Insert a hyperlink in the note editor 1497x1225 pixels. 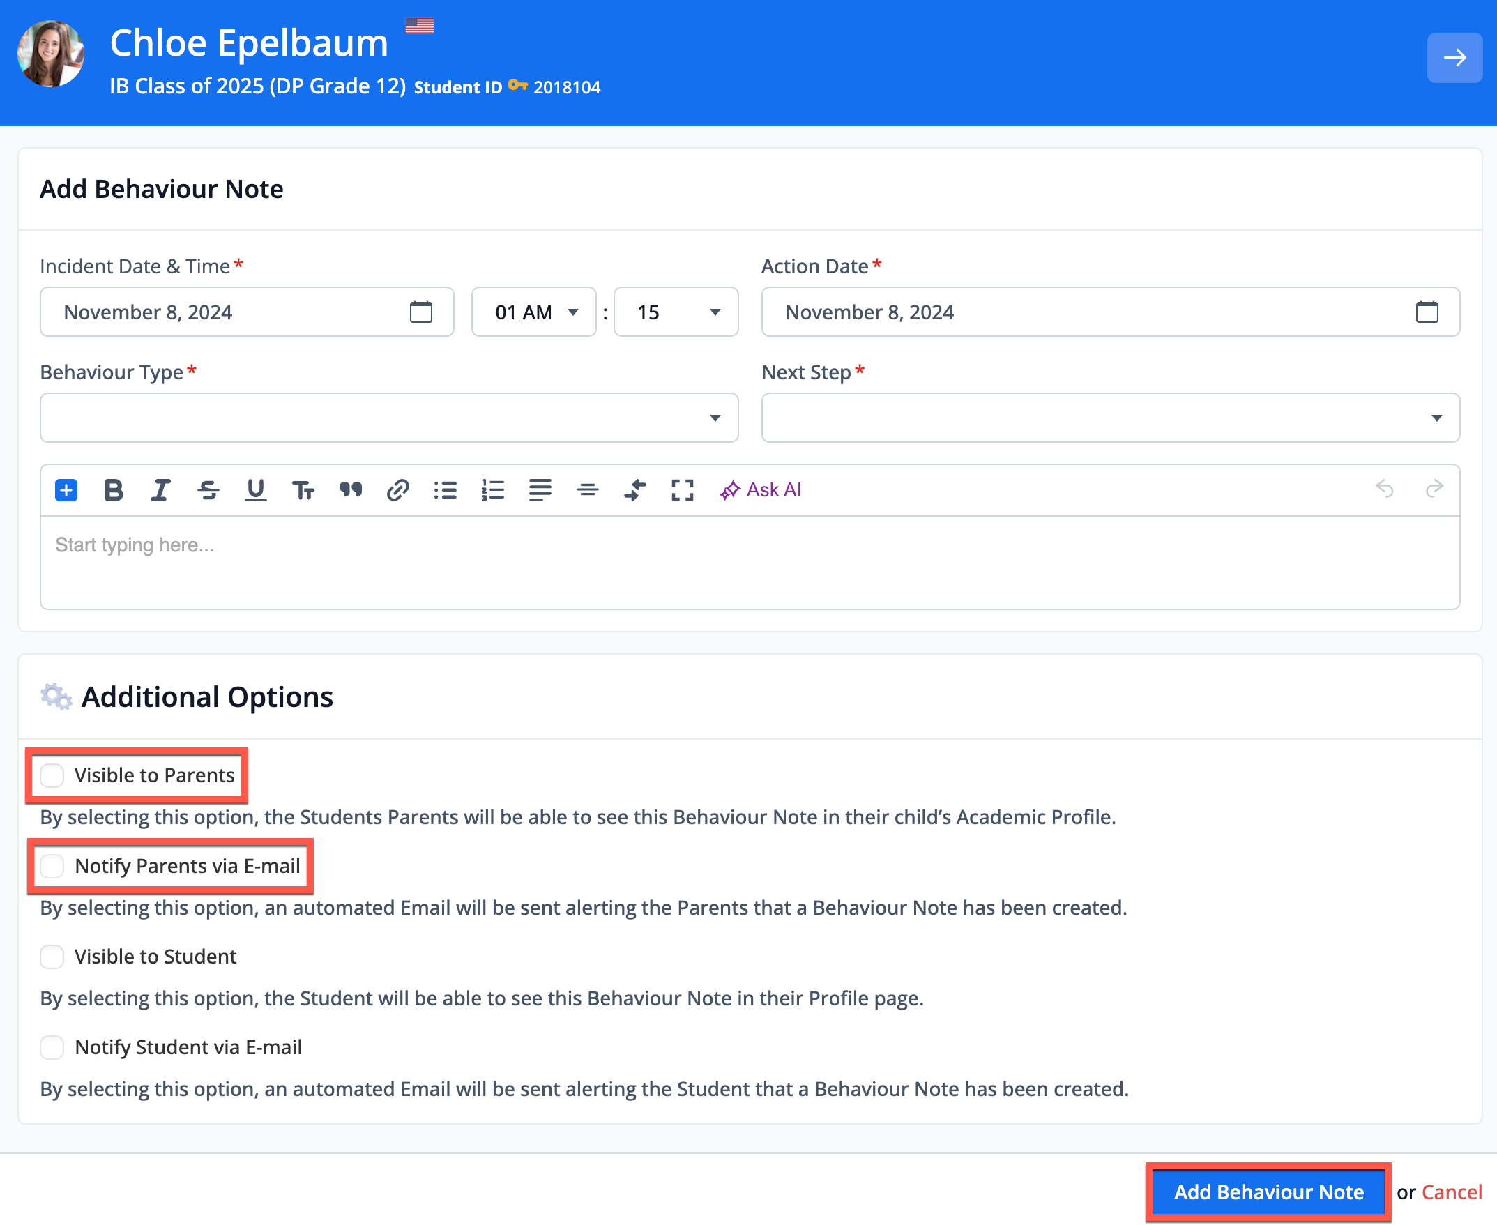tap(397, 489)
